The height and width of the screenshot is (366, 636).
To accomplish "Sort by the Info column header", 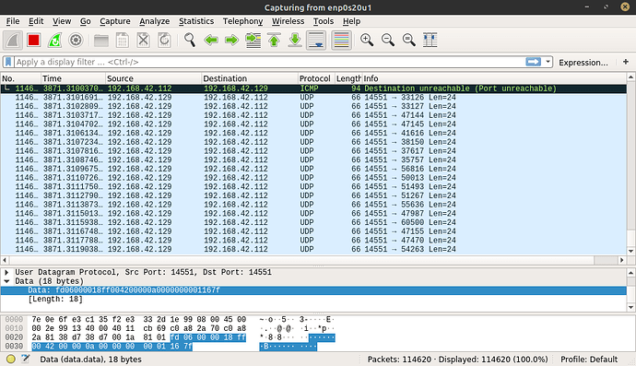I will [494, 78].
